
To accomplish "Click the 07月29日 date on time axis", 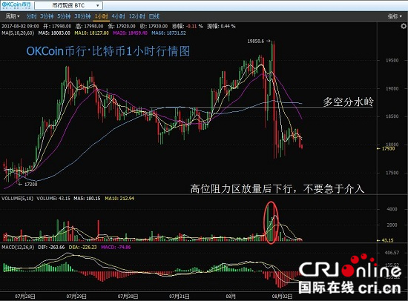I will 76,296.
